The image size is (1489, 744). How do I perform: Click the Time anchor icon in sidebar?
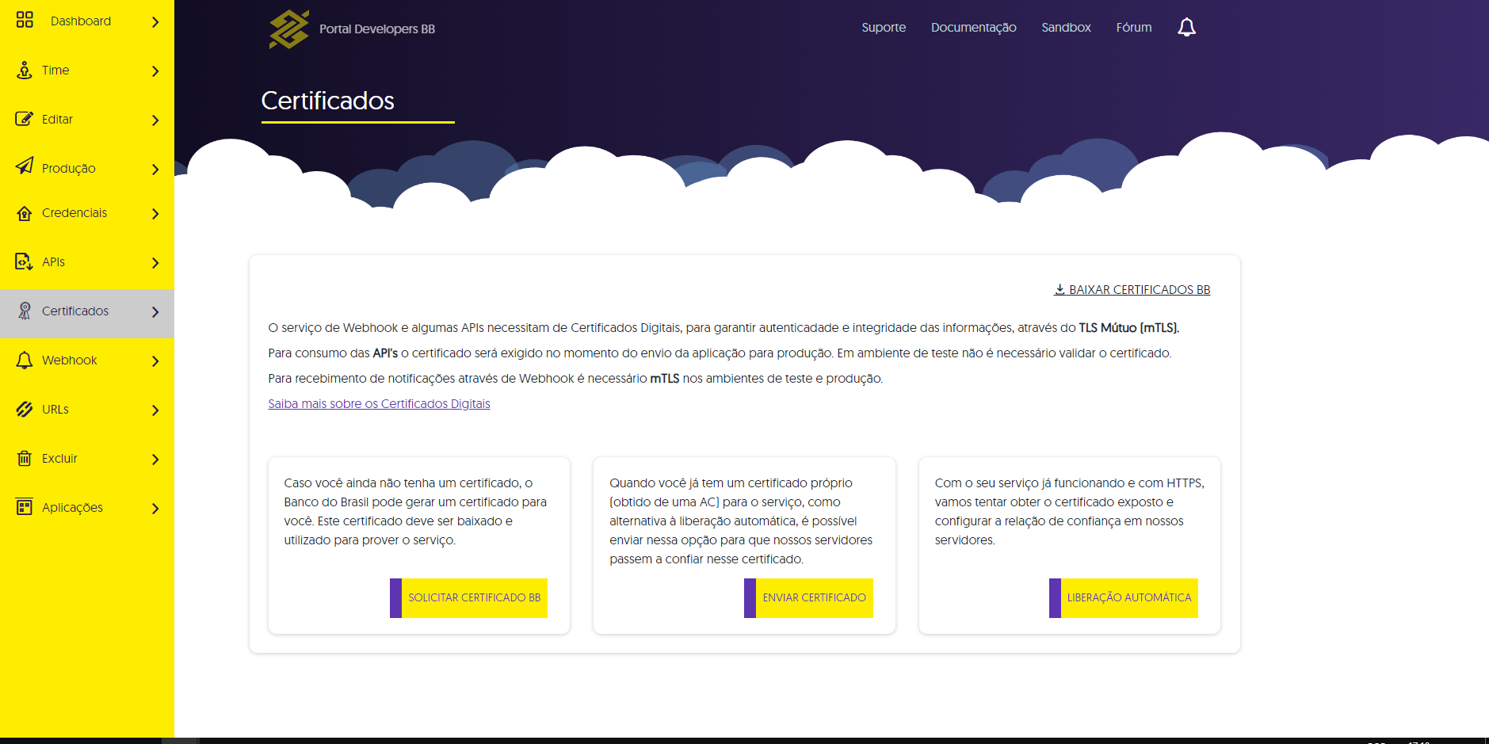point(25,70)
